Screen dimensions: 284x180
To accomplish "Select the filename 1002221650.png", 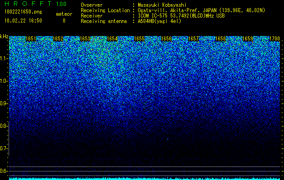I will point(23,12).
